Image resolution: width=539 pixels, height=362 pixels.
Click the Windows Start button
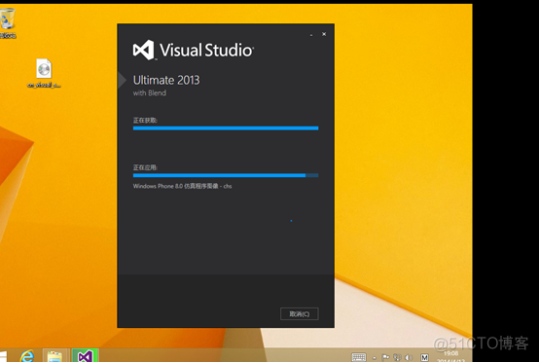pos(4,356)
